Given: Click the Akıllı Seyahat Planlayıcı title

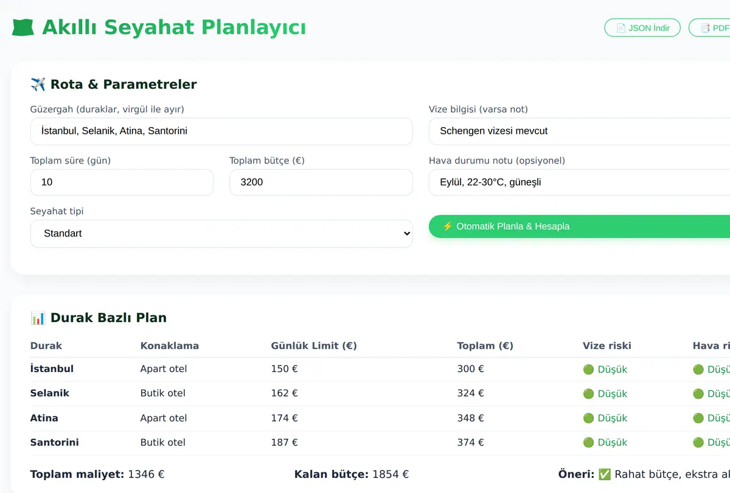Looking at the screenshot, I should tap(174, 27).
